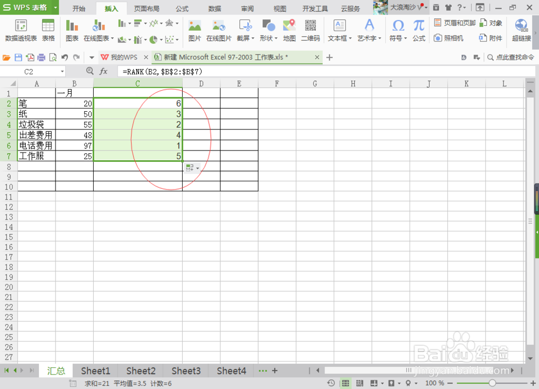Open the 艺术字 WordArt dropdown

tap(380, 38)
